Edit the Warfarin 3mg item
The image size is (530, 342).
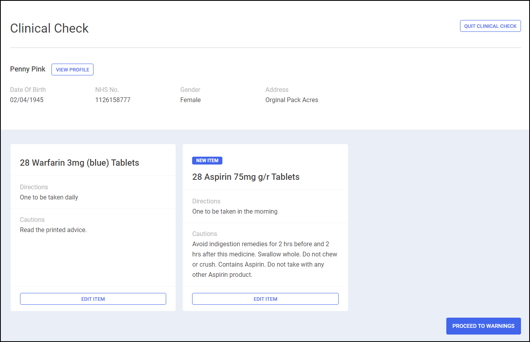pos(93,299)
